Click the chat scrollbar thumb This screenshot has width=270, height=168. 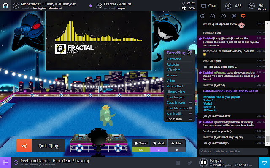pyautogui.click(x=267, y=139)
